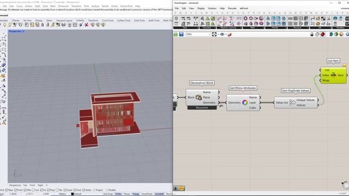
Task: Click the yellow warning triangle icon in Generate panel
Action: pyautogui.click(x=207, y=19)
